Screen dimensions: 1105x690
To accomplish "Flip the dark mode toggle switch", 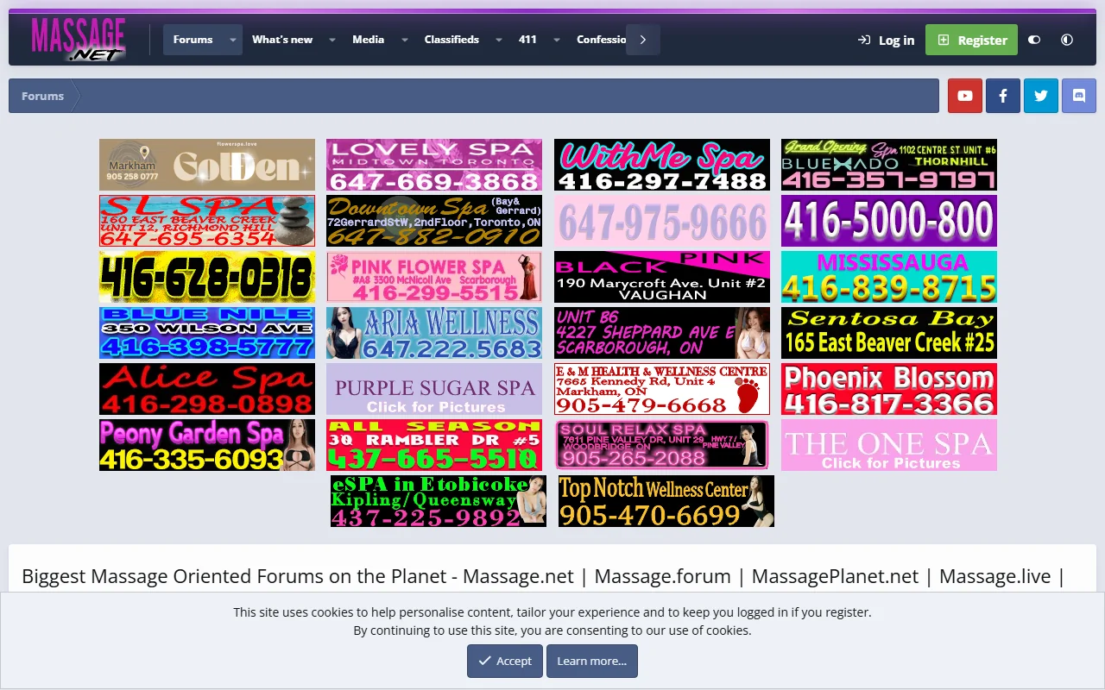I will (x=1034, y=40).
